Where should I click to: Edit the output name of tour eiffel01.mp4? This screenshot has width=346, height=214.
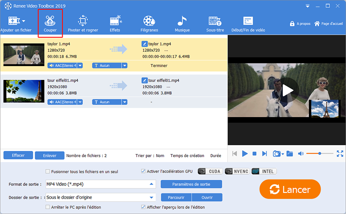(x=144, y=80)
